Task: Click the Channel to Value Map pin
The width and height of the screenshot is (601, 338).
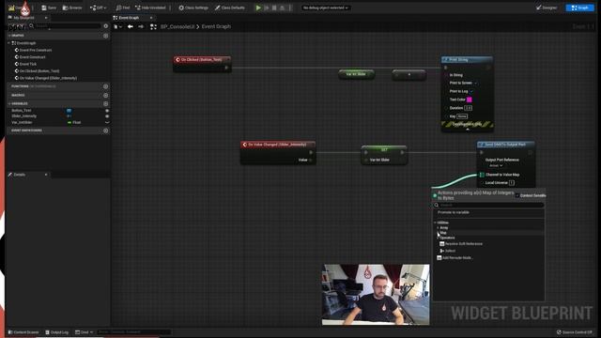Action: click(482, 175)
